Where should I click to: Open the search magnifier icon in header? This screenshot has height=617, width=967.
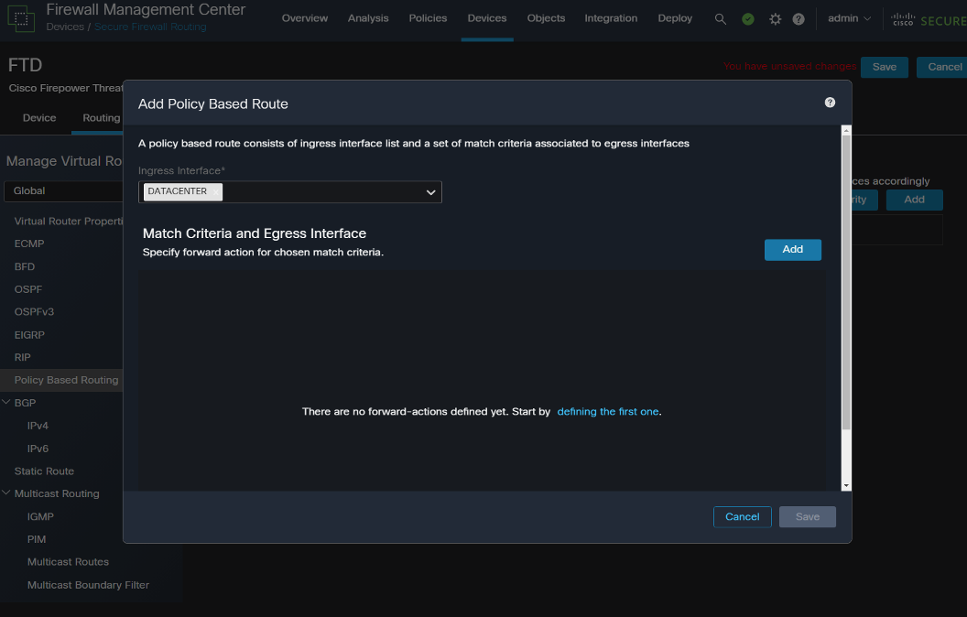(720, 19)
